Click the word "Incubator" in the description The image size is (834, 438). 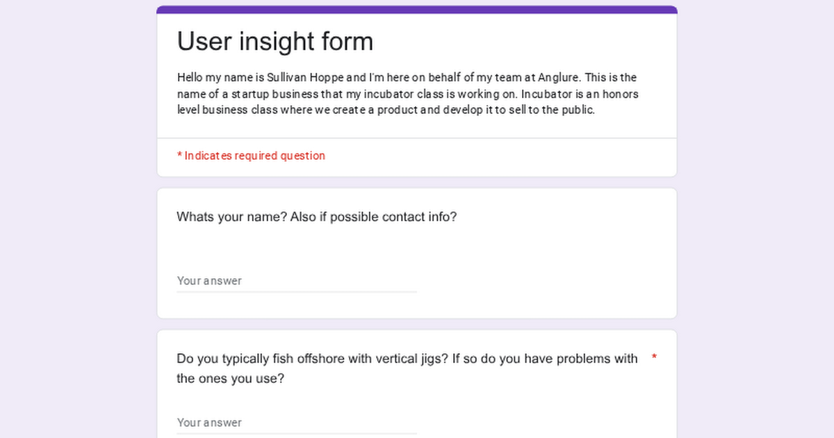546,94
